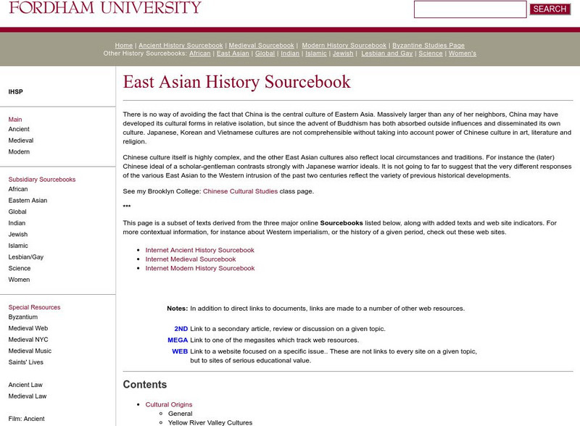Select Medieval Music in the sidebar
Screen dimensions: 580x426
pos(29,351)
